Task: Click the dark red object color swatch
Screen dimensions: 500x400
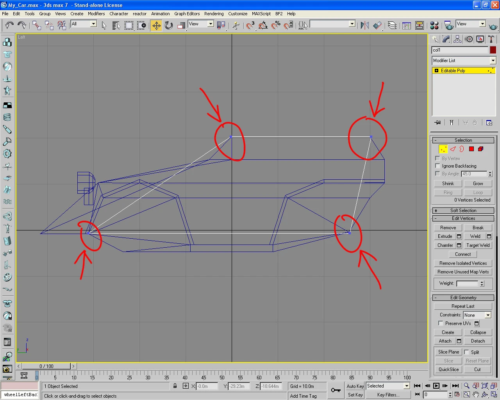Action: 493,50
